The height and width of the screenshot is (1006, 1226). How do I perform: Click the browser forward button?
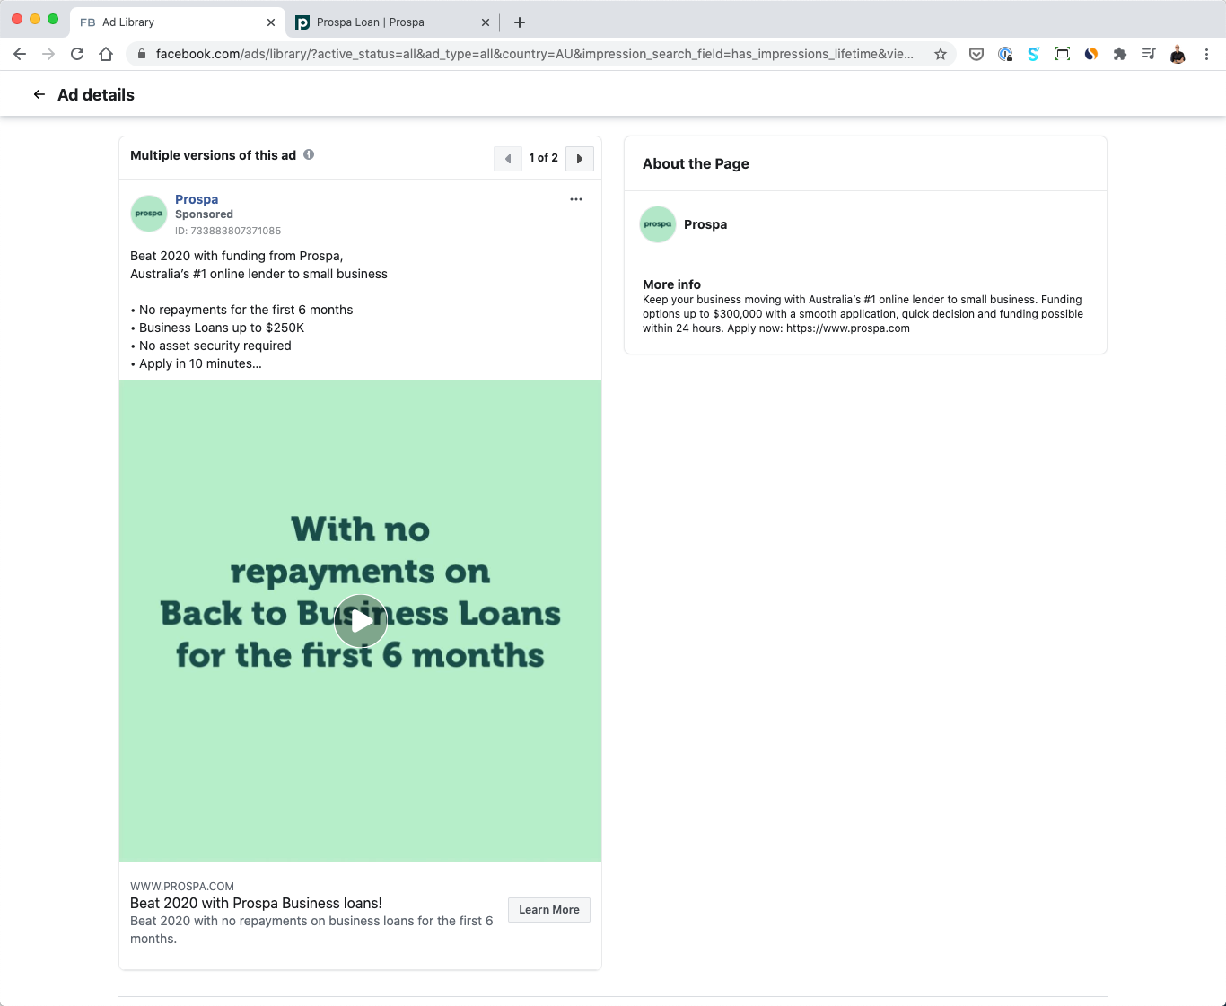tap(48, 54)
